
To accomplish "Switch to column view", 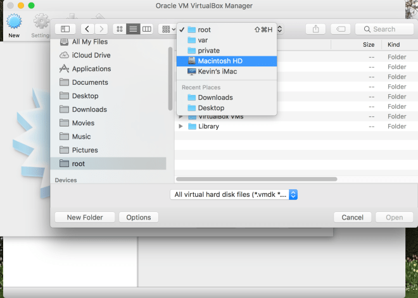I will tap(147, 29).
